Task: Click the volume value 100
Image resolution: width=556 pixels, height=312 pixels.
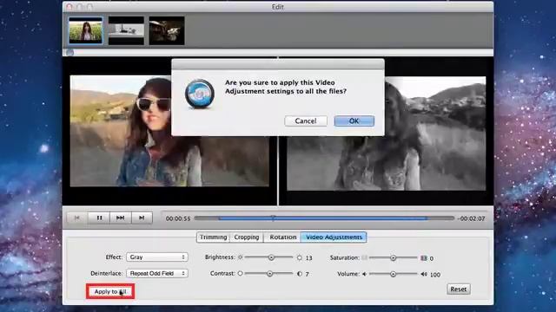Action: pos(435,275)
